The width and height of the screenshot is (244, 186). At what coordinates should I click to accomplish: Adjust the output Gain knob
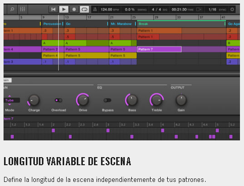(181, 100)
